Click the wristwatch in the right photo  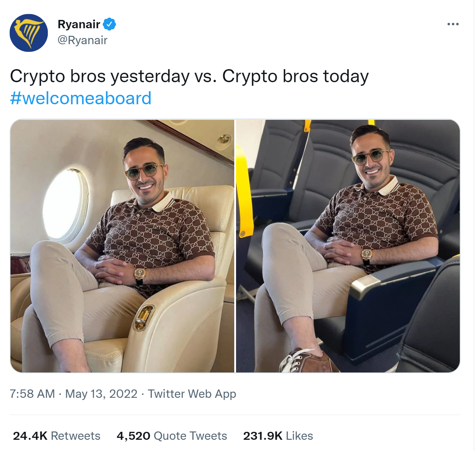point(367,256)
